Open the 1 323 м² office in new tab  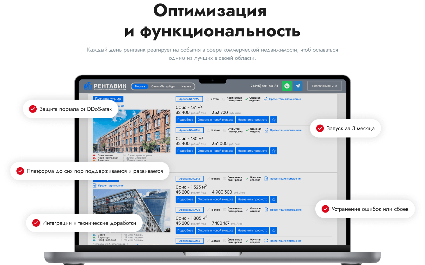[x=215, y=200]
